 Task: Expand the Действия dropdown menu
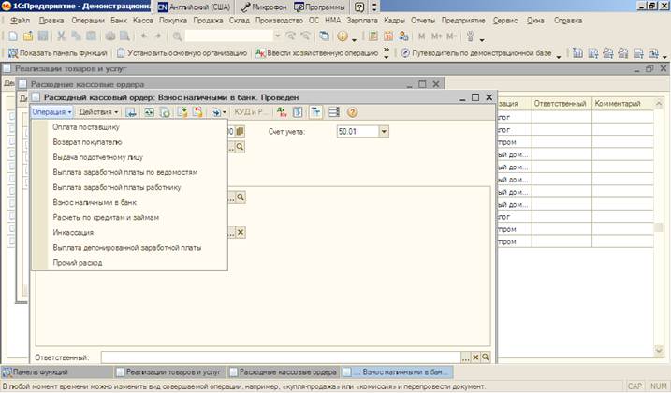point(98,112)
